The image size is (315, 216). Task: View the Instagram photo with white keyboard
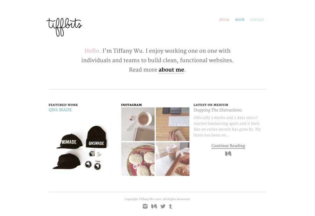pos(173,124)
